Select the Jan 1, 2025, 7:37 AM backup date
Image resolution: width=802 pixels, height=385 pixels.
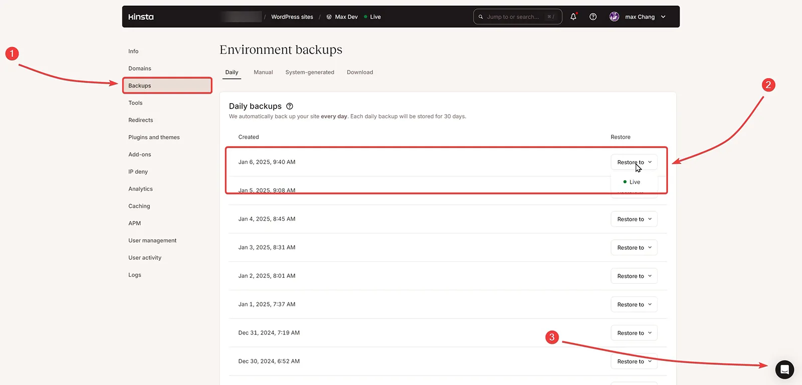[267, 304]
